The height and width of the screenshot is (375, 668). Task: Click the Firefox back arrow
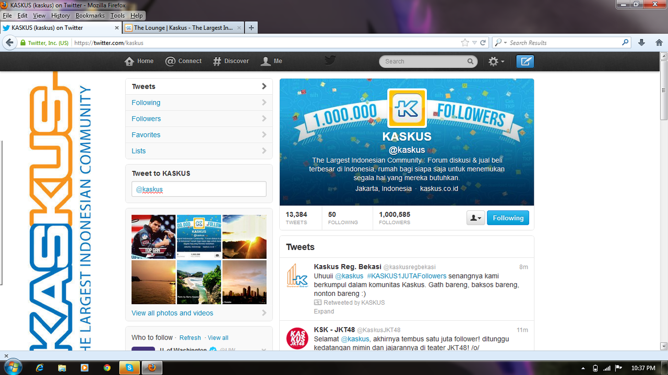click(9, 43)
